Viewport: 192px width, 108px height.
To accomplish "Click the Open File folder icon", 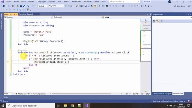I will click(18, 6).
